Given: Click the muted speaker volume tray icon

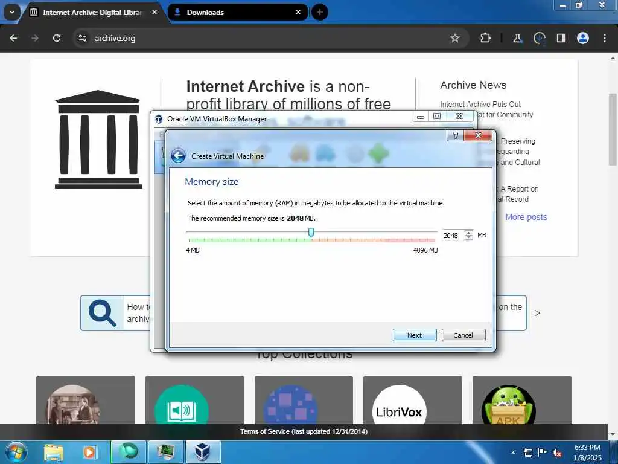Looking at the screenshot, I should tap(557, 453).
